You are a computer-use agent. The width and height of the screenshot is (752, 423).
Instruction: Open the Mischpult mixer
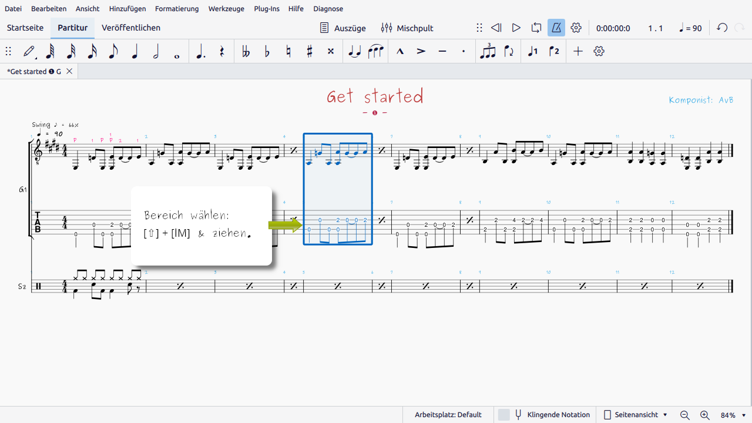pos(407,28)
